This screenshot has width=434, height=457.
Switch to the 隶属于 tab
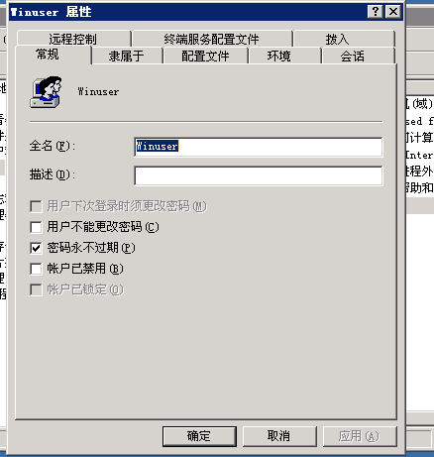tap(127, 56)
